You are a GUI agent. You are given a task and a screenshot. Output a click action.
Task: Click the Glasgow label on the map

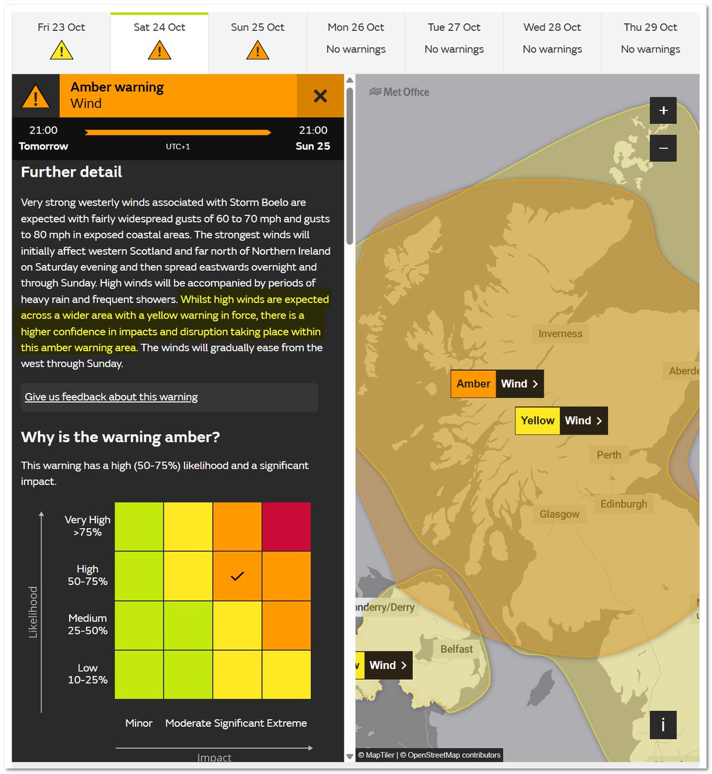(x=559, y=514)
